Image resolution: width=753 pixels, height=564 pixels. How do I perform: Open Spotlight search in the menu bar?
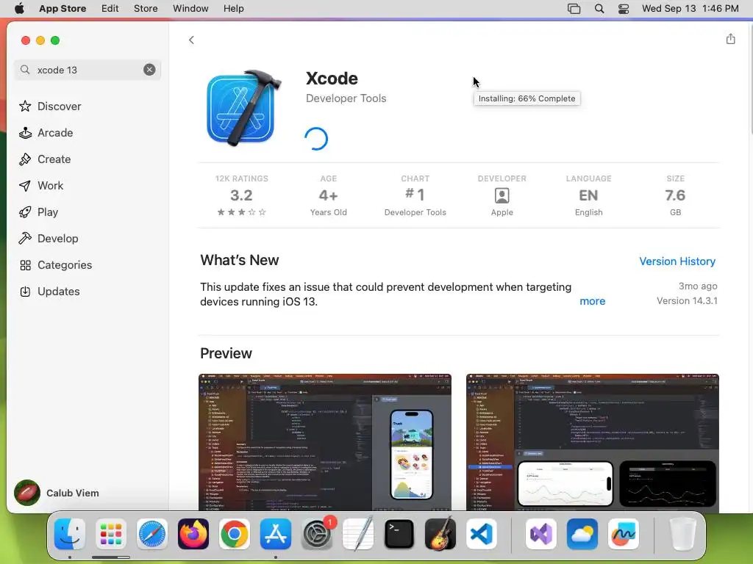click(599, 9)
